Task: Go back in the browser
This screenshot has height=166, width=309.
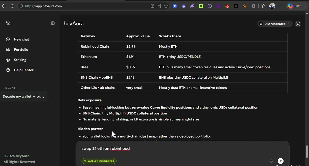Action: click(4, 6)
